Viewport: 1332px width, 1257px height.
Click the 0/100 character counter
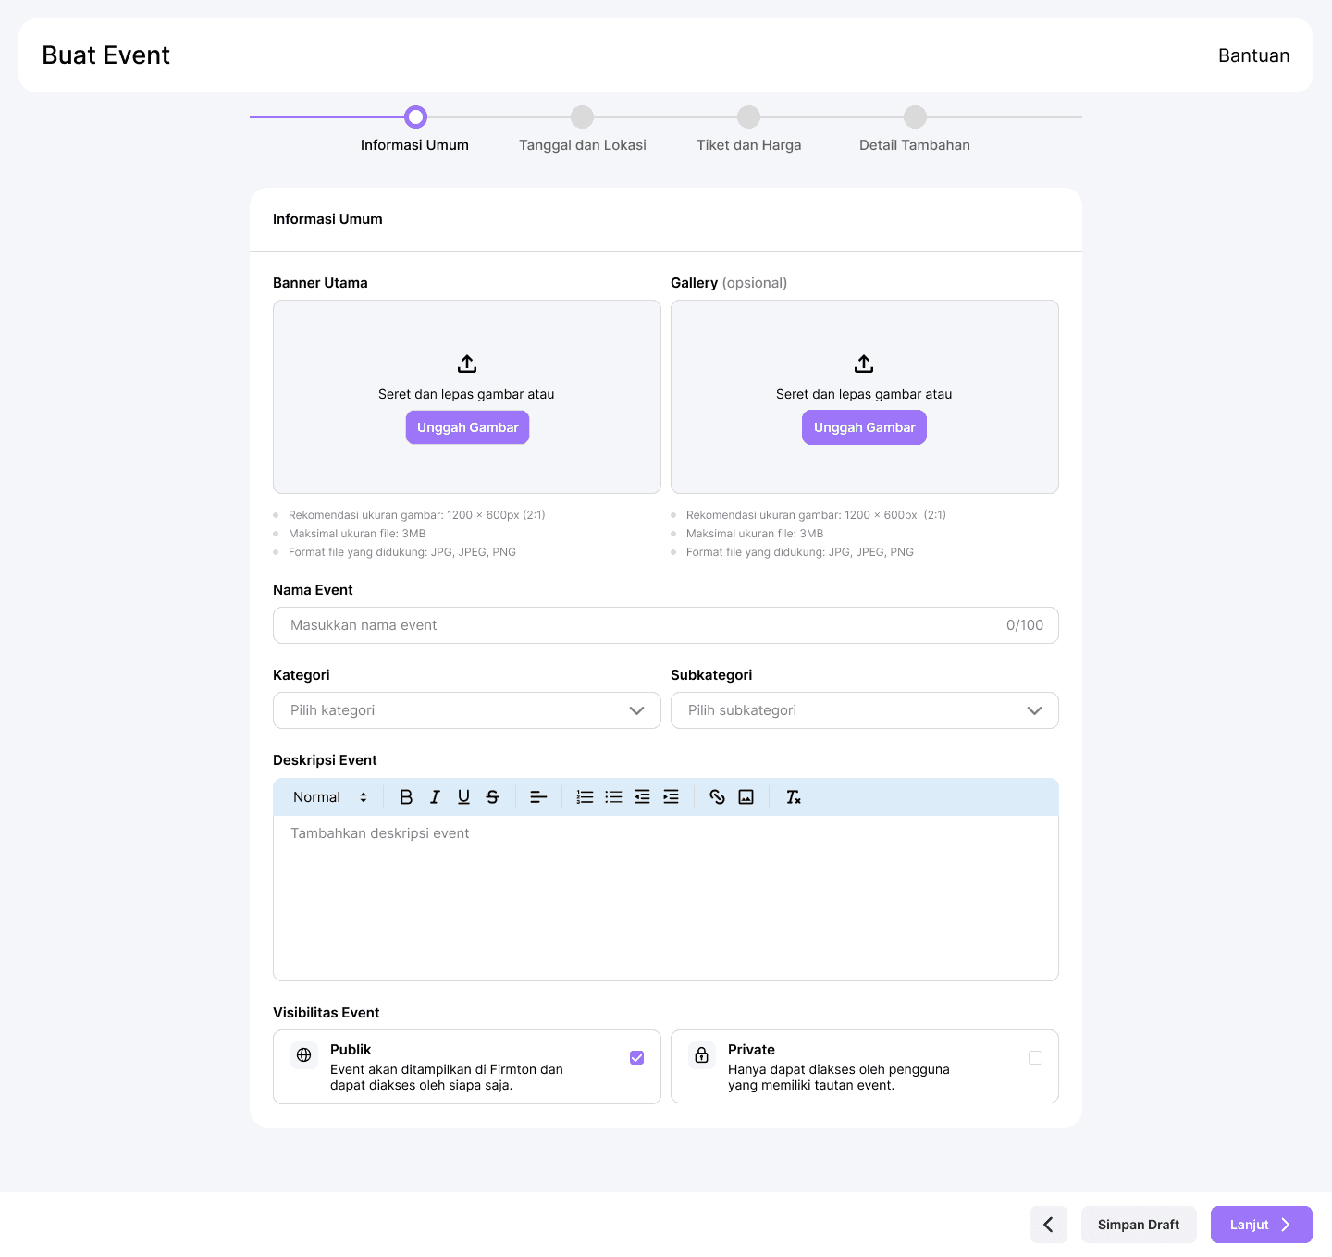(1025, 625)
